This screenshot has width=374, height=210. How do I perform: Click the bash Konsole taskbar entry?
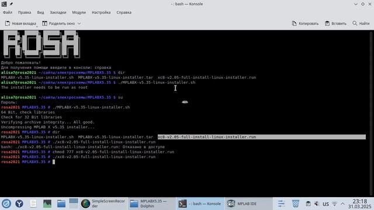pyautogui.click(x=200, y=204)
